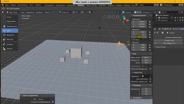Open the Тип Объект dropdown
The width and height of the screenshot is (184, 104).
click(45, 99)
